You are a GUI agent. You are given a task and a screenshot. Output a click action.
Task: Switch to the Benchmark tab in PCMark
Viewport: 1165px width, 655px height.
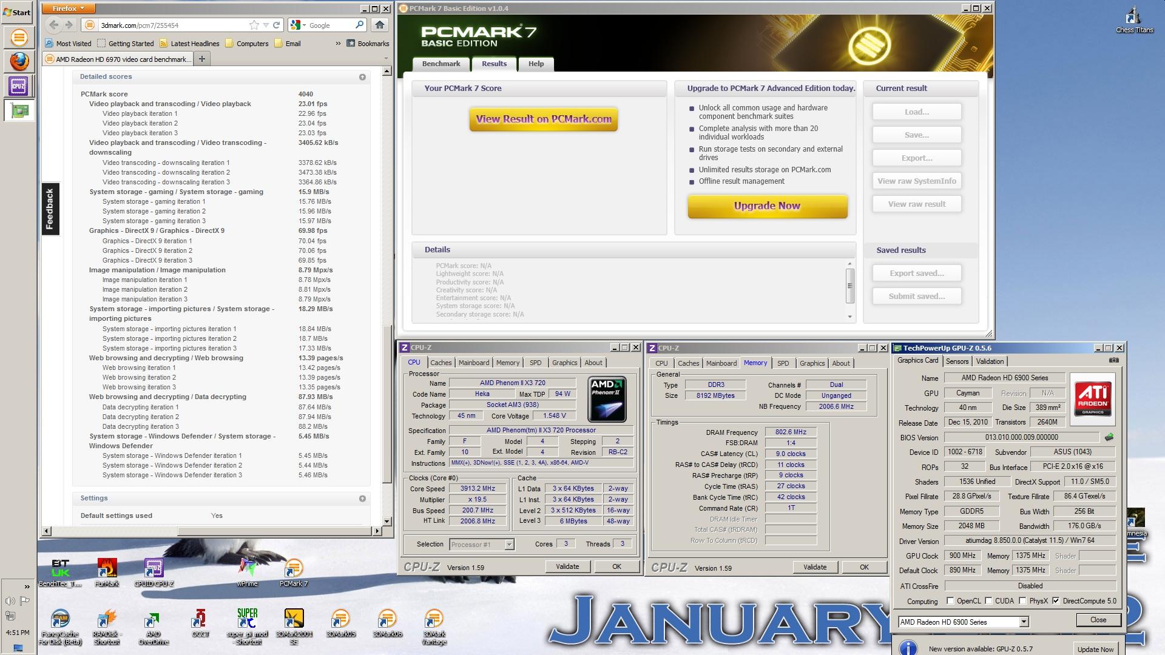pyautogui.click(x=441, y=64)
